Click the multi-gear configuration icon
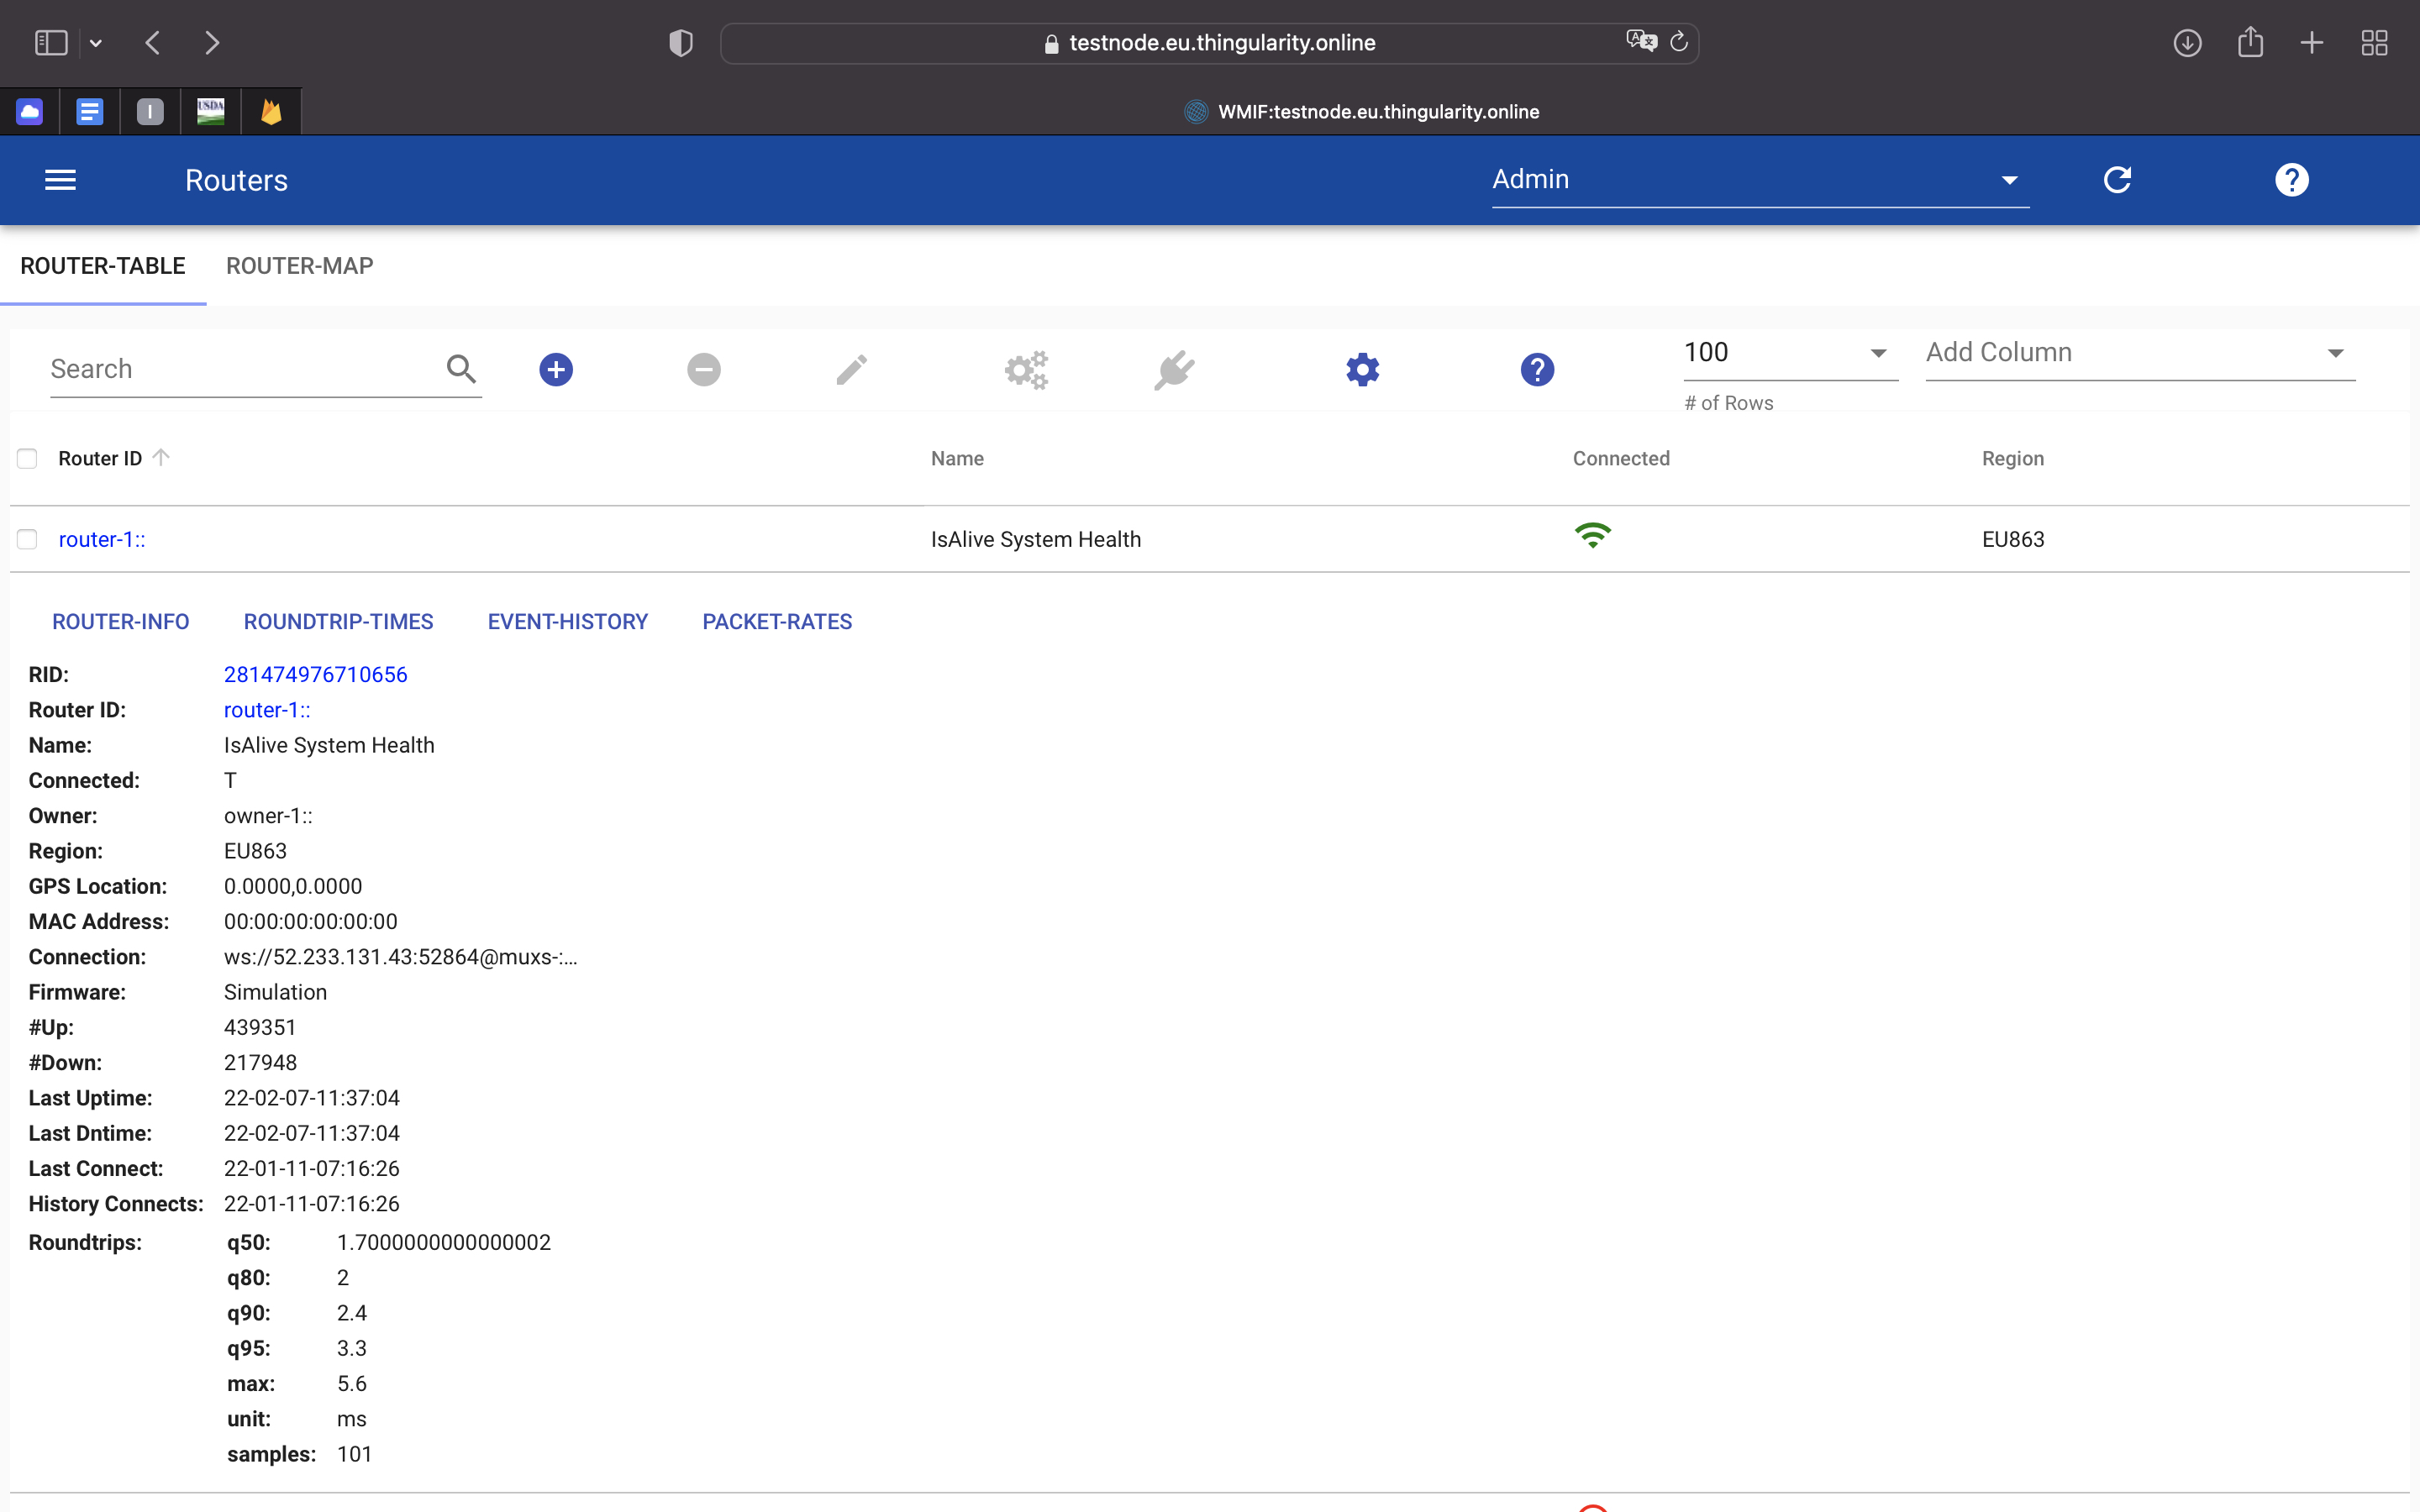2420x1512 pixels. pos(1026,369)
